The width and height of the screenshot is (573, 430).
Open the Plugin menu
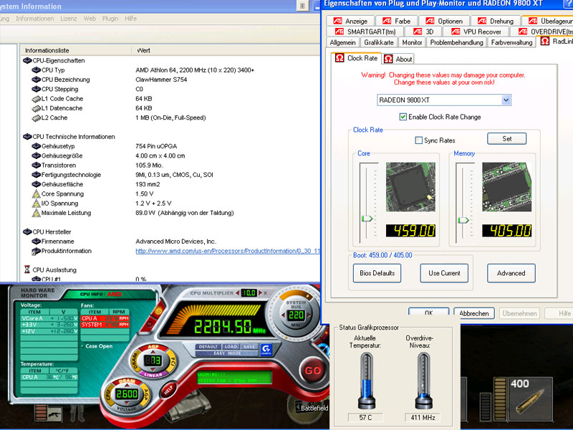point(110,19)
